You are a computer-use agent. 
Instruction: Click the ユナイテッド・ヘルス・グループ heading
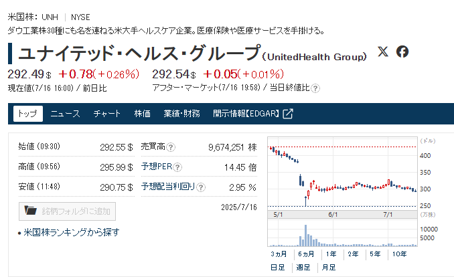[139, 54]
